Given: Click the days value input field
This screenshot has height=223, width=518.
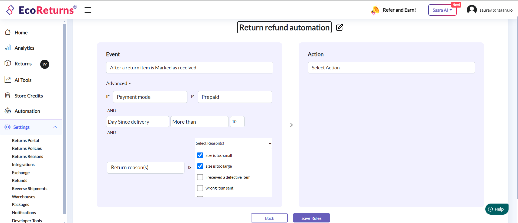Looking at the screenshot, I should tap(237, 122).
